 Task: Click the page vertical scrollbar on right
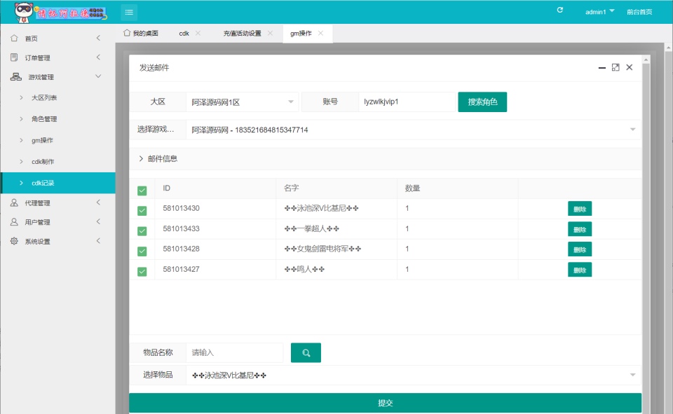click(669, 228)
